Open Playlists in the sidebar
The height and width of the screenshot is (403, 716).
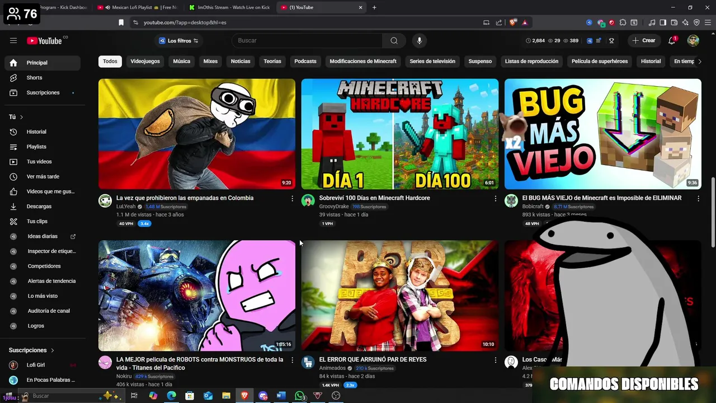coord(43,147)
